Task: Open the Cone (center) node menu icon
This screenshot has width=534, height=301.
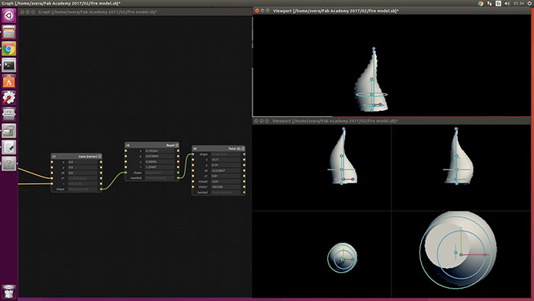Action: 100,157
